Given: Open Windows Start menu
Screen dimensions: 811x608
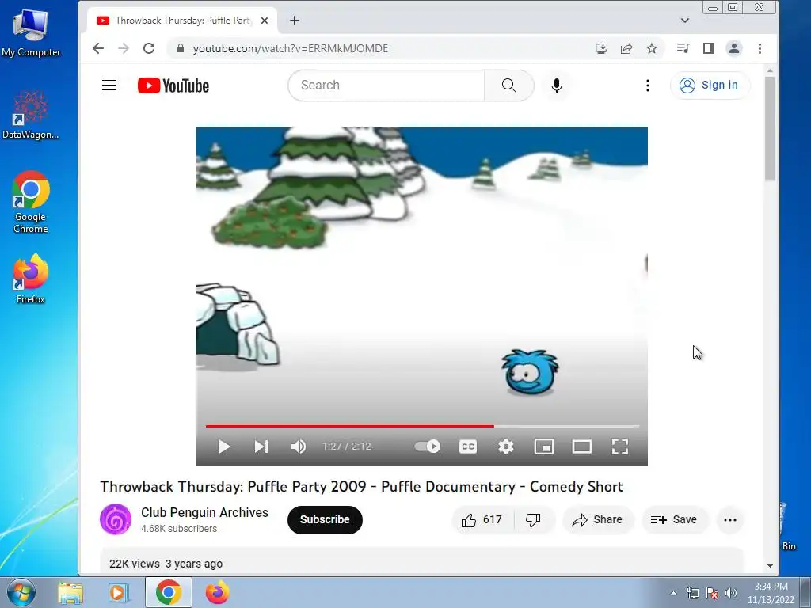Looking at the screenshot, I should [21, 592].
